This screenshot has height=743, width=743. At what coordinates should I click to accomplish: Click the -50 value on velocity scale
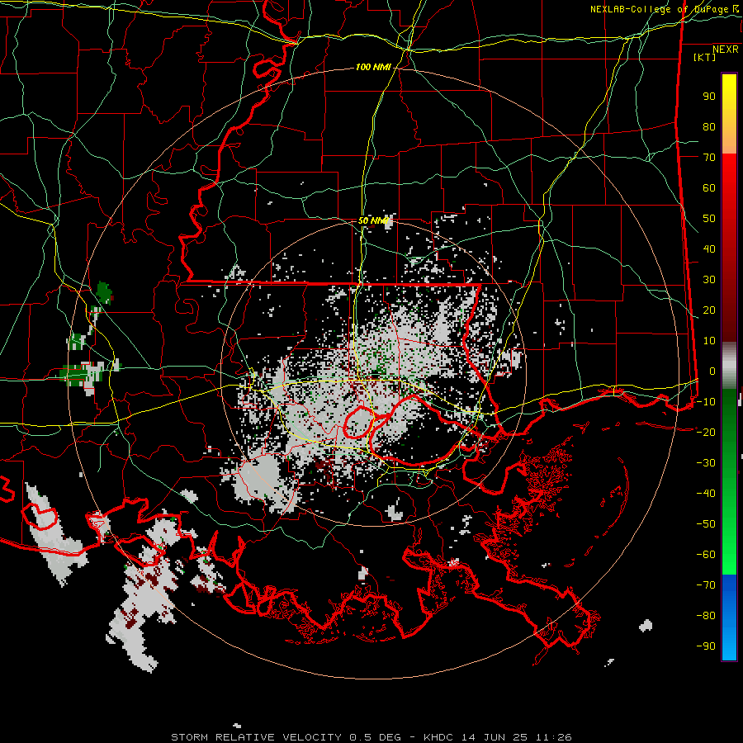(706, 524)
